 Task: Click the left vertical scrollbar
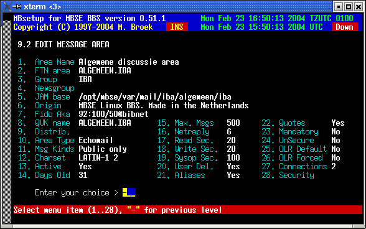pos(7,122)
